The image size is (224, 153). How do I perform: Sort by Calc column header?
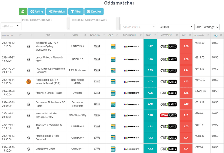tap(113, 35)
